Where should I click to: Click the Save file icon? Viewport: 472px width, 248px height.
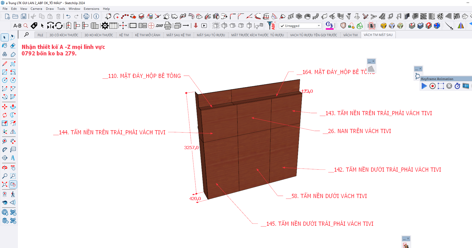coord(24,17)
